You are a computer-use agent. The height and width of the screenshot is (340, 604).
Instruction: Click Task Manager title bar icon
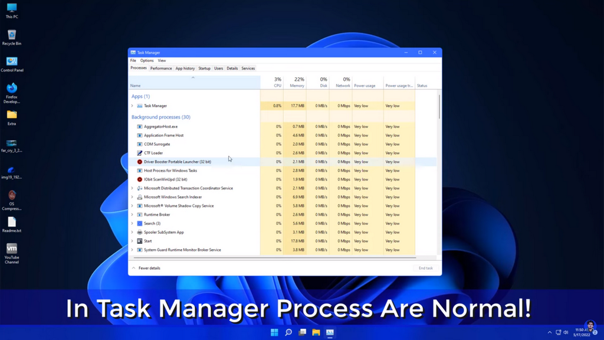pyautogui.click(x=133, y=53)
